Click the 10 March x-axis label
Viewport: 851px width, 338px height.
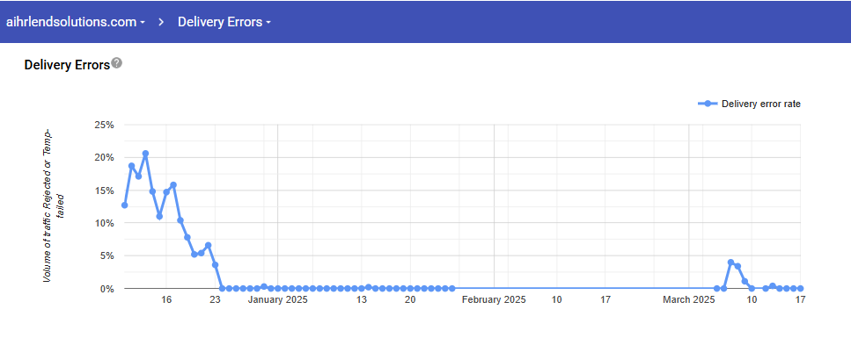tap(752, 299)
